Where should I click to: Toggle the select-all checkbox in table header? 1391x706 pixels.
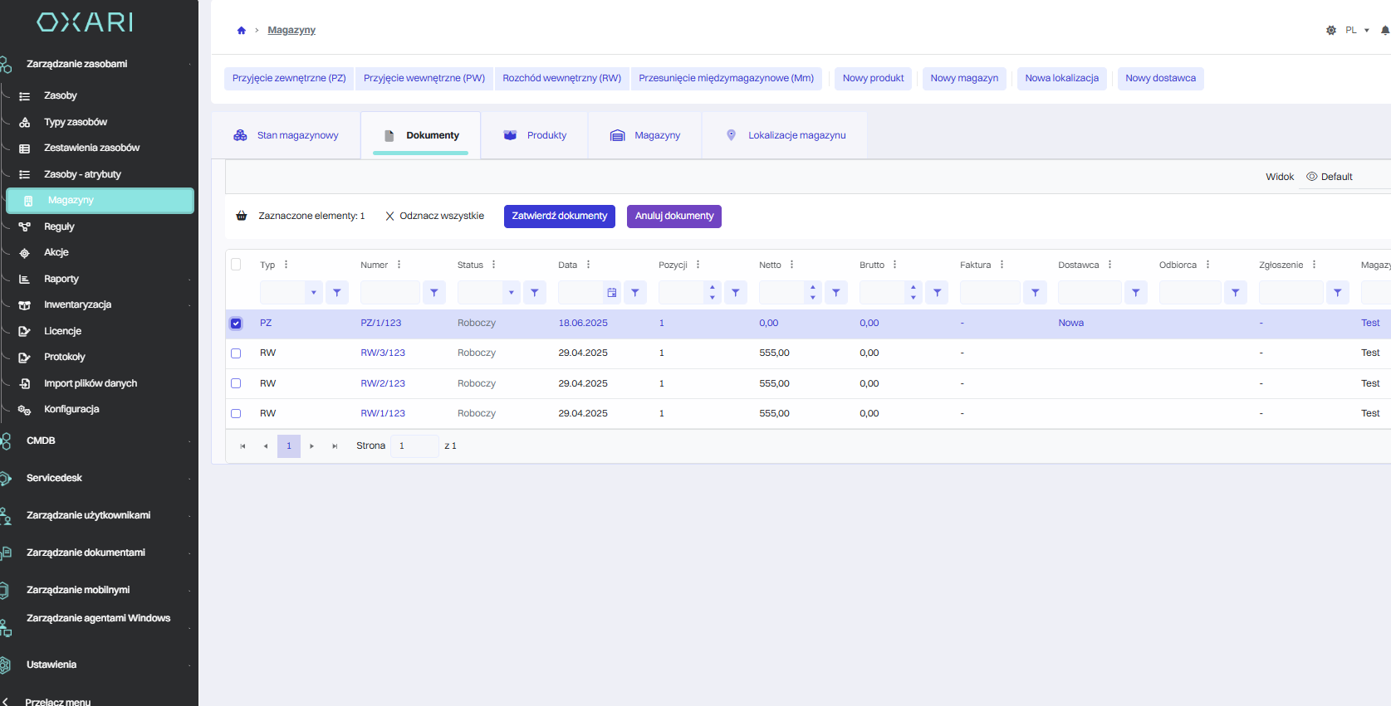(x=236, y=265)
